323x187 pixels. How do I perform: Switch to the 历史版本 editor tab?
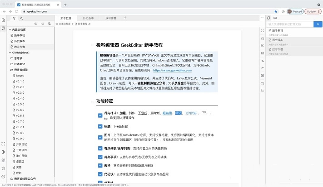click(x=89, y=18)
